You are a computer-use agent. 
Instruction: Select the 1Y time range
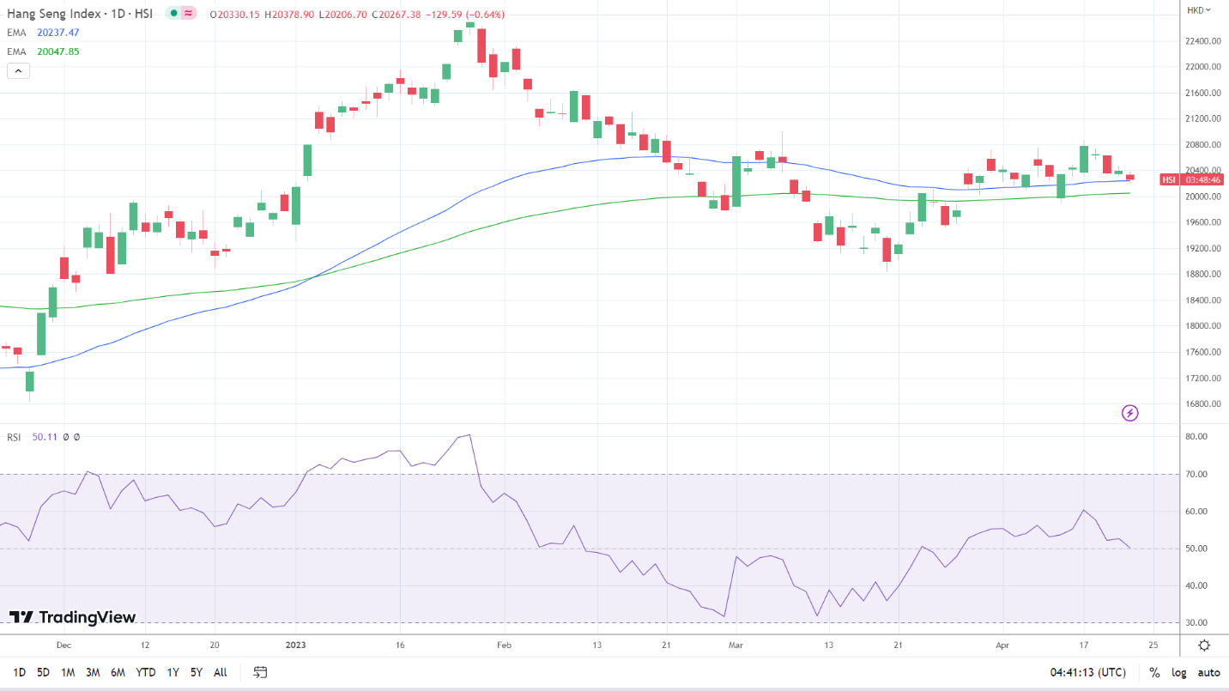[x=173, y=672]
